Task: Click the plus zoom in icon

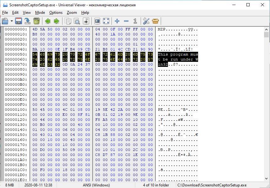Action: (117, 21)
